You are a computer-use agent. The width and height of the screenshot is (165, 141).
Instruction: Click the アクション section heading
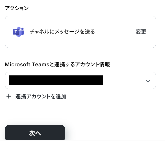click(x=17, y=8)
